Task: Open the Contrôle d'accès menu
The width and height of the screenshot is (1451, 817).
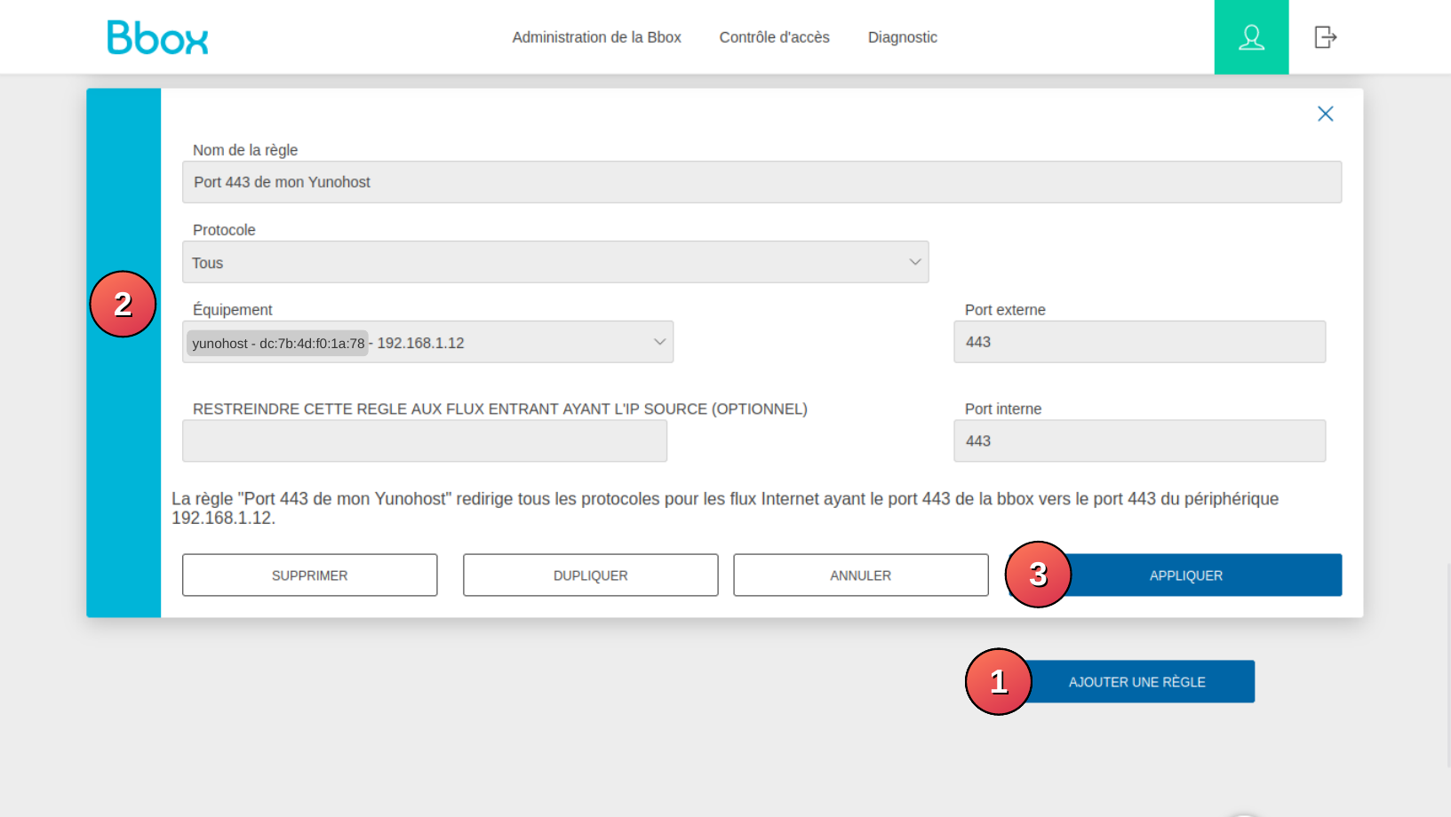Action: [x=774, y=37]
